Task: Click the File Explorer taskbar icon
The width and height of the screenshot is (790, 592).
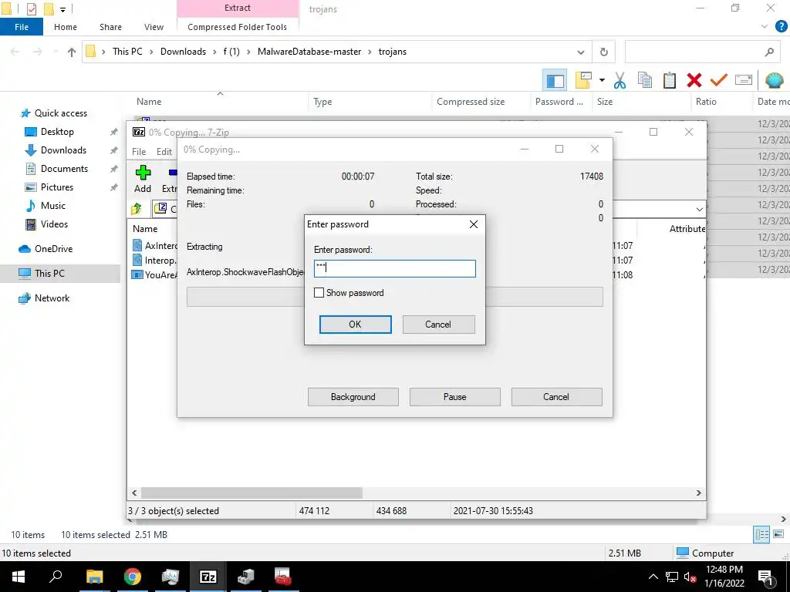Action: coord(94,577)
